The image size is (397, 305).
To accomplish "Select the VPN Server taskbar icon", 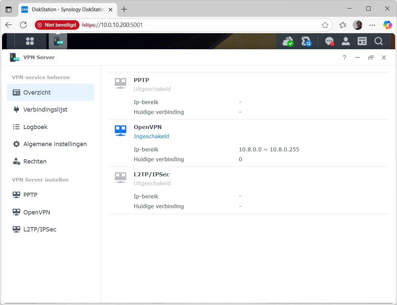I will click(58, 41).
